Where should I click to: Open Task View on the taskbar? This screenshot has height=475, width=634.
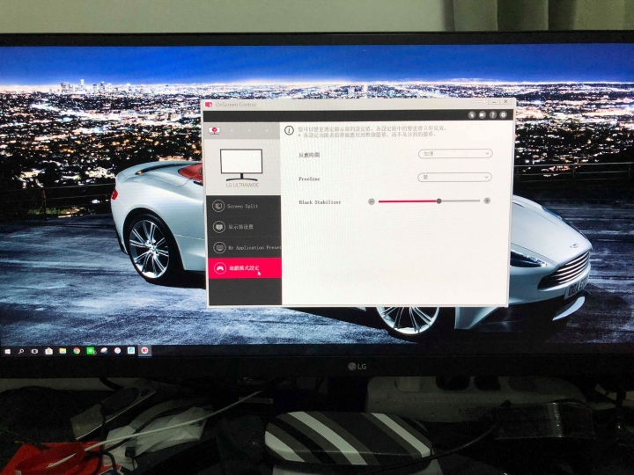(34, 351)
